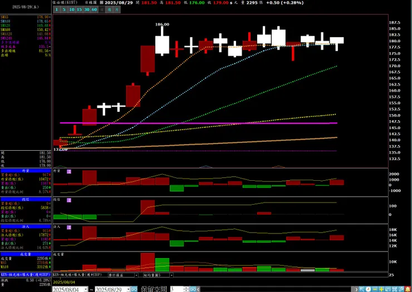Click the magenta horizontal SMA240 line

(x=198, y=123)
